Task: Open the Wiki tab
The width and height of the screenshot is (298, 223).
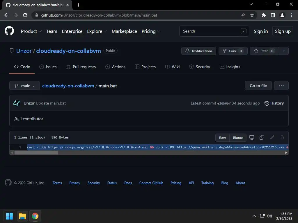Action: point(172,67)
